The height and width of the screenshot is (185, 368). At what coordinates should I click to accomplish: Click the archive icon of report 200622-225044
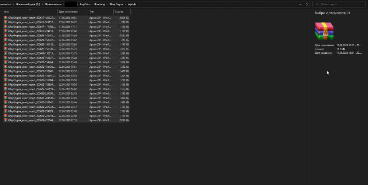[6, 115]
